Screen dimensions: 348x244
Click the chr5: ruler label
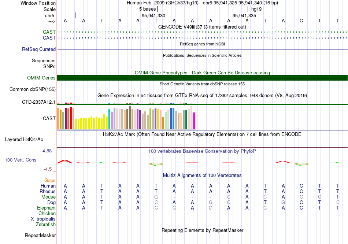coord(50,15)
